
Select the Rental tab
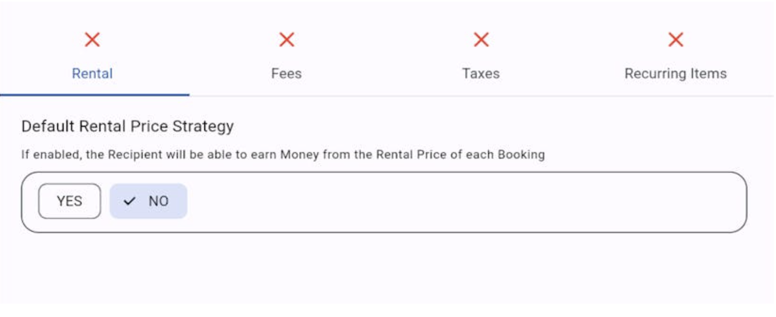click(93, 74)
